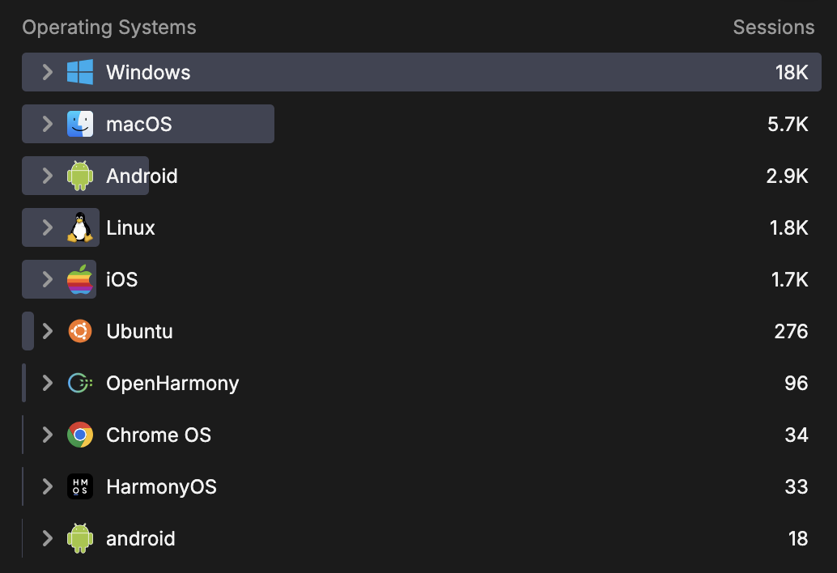Click the Android icon in the 18 sessions row
Image resolution: width=837 pixels, height=573 pixels.
pyautogui.click(x=79, y=538)
